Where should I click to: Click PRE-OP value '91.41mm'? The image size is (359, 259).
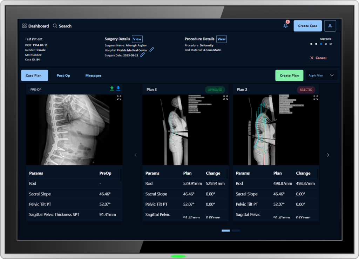(x=108, y=214)
